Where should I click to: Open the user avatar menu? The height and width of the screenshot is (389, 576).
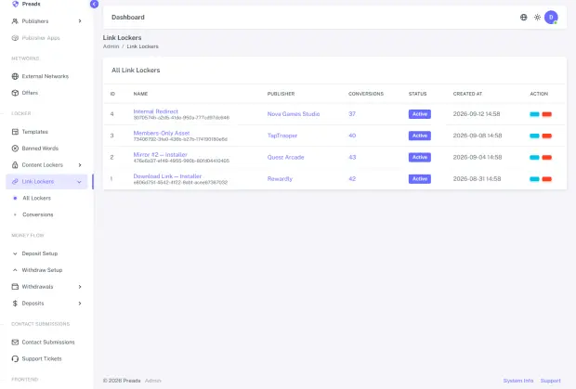551,18
